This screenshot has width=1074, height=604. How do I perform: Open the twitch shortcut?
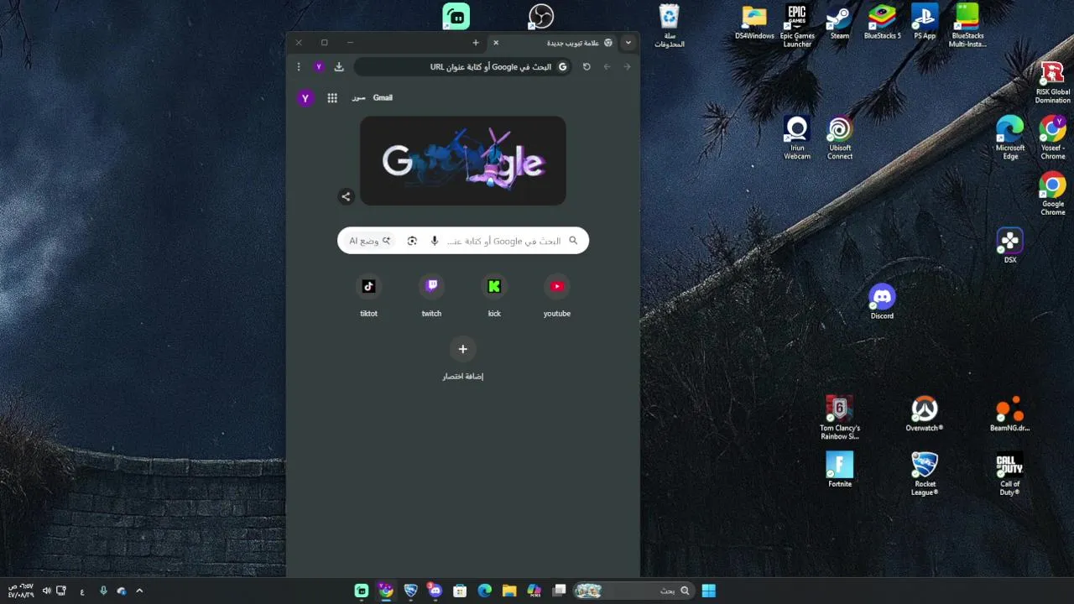431,296
